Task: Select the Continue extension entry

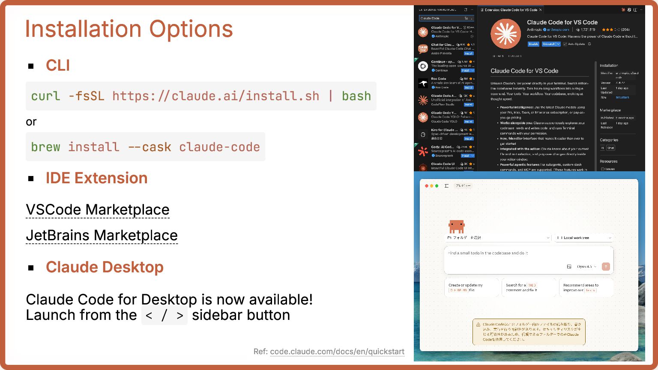Action: coord(446,66)
